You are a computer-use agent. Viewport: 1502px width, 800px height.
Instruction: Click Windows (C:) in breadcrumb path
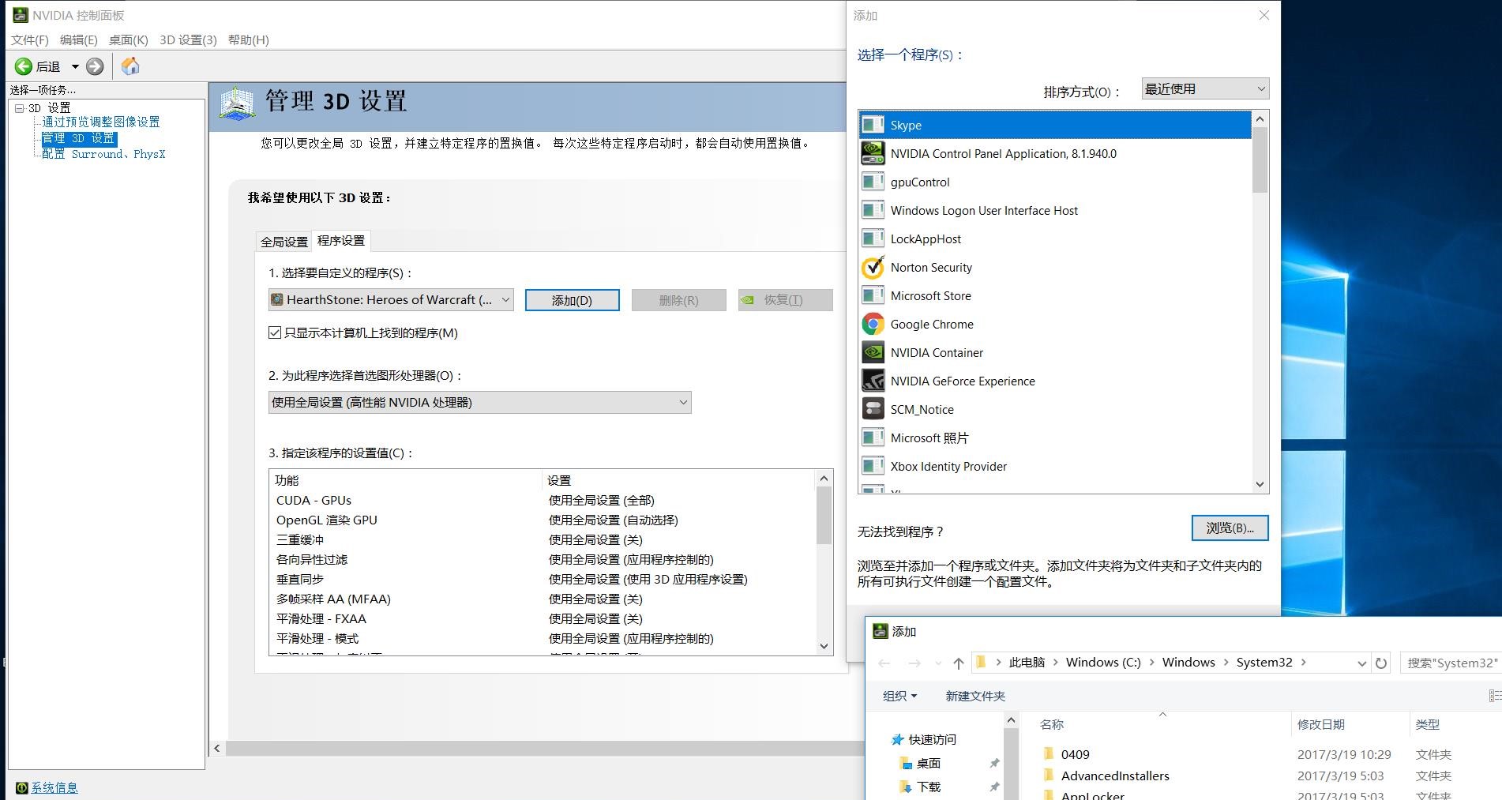(1103, 663)
